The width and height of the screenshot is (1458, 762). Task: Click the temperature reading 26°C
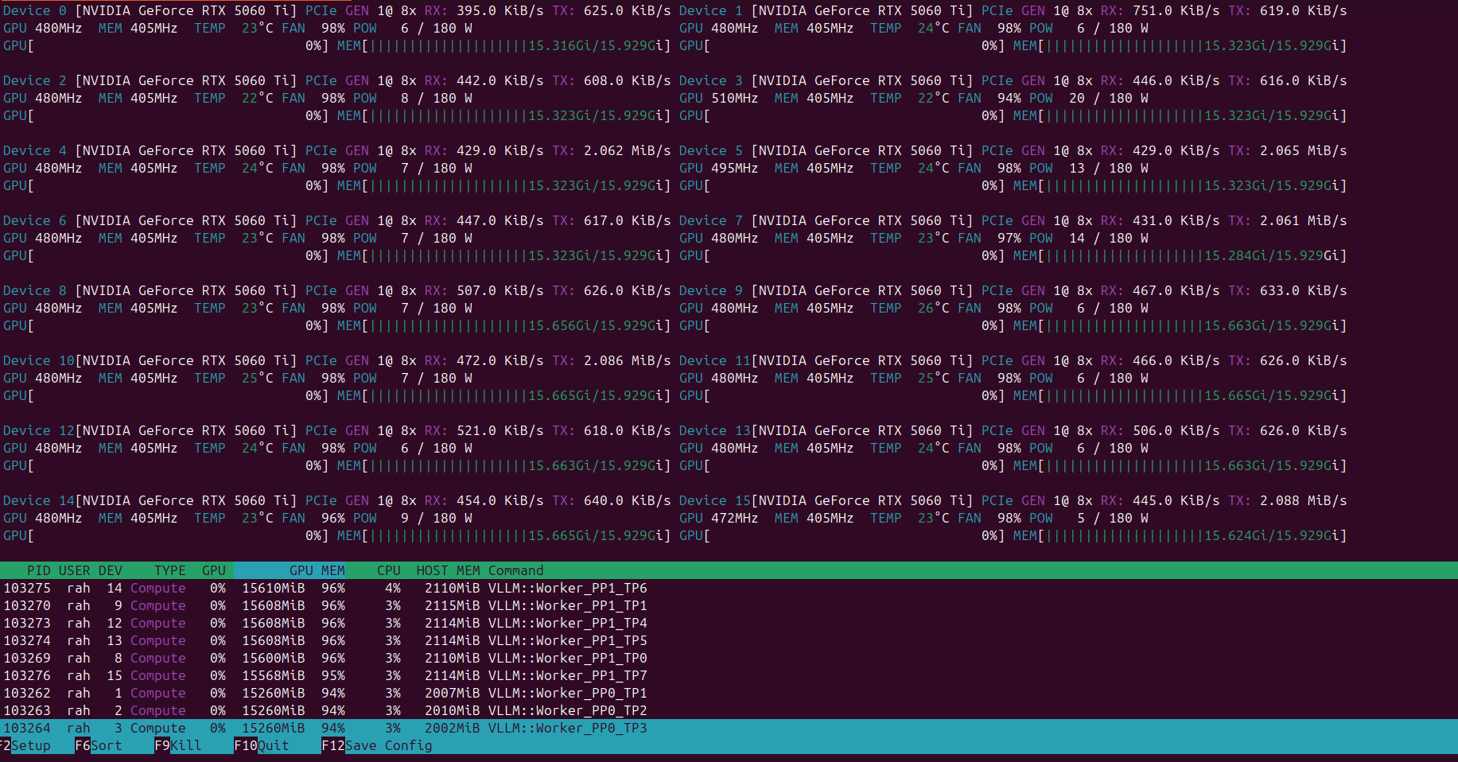coord(934,308)
